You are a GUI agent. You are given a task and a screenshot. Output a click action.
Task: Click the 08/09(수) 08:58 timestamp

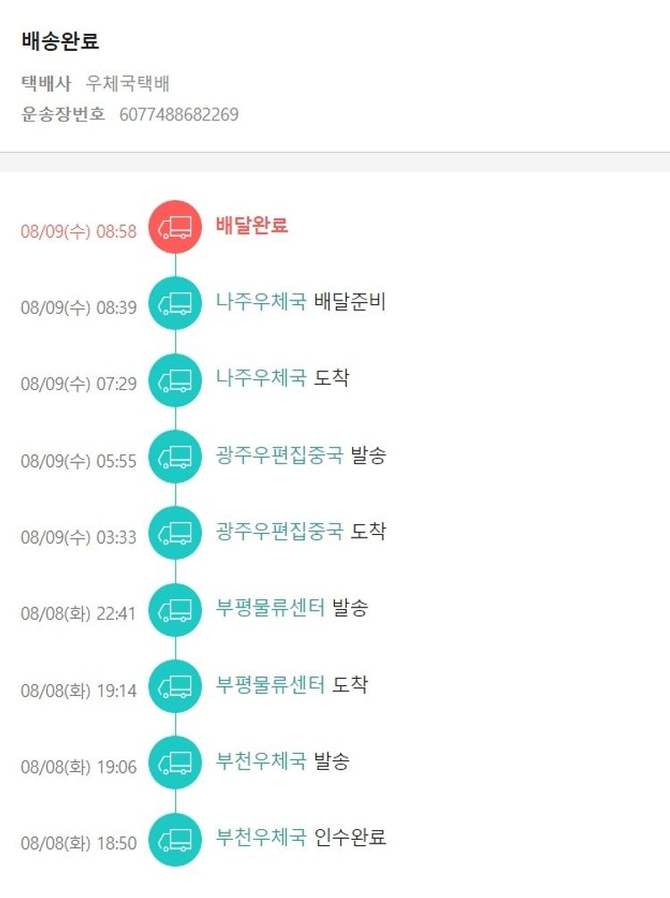79,232
